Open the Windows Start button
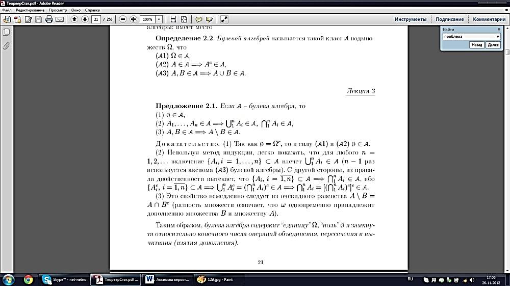Viewport: 510px width, 286px height. click(x=9, y=279)
